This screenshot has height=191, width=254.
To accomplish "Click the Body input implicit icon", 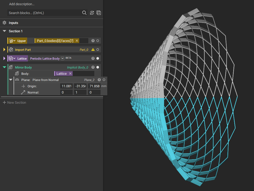I will click(17, 74).
